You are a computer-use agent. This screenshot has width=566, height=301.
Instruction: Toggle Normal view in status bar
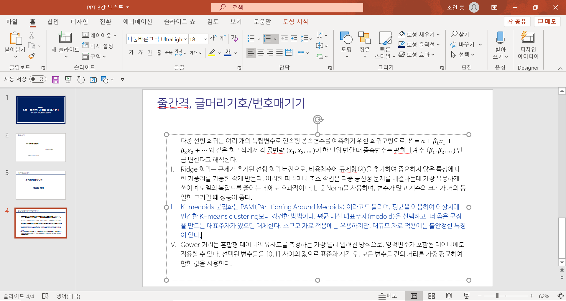tap(414, 296)
